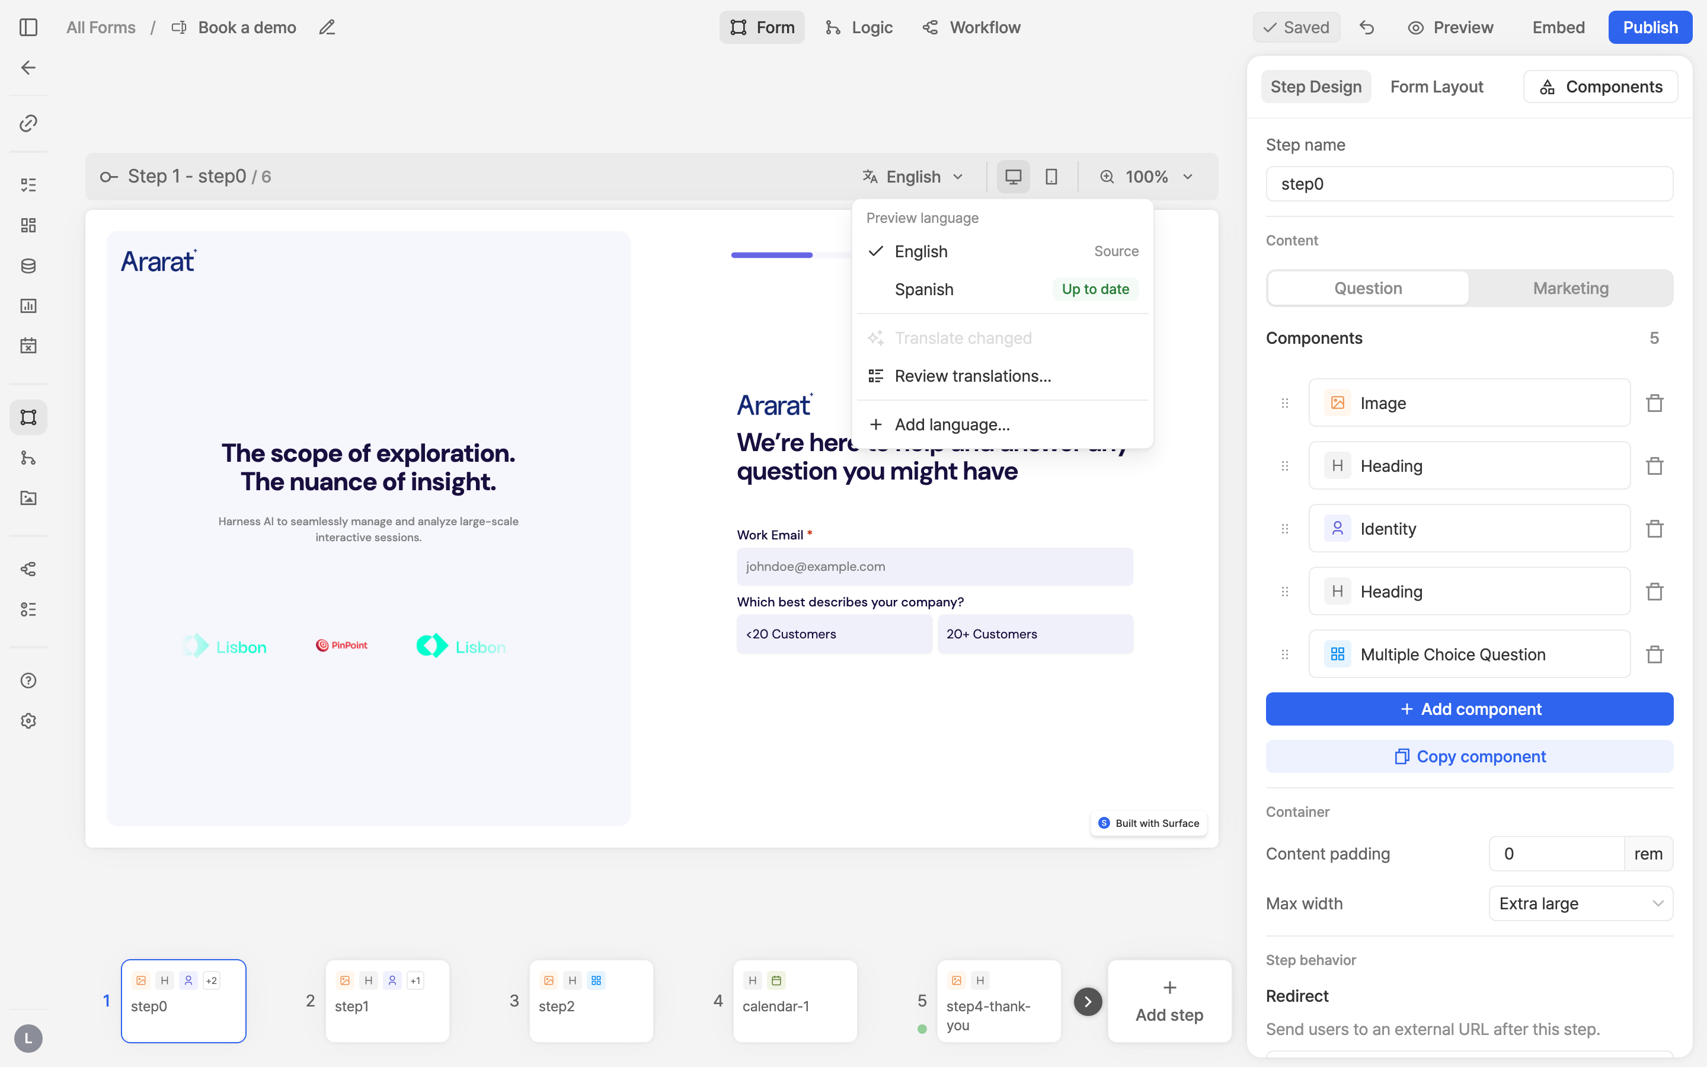The height and width of the screenshot is (1067, 1707).
Task: Open the Form Layout tab
Action: click(x=1437, y=87)
